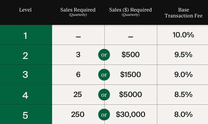Screen dimensions: 208x124
Task: Click the green Level 3 cell
Action: click(x=26, y=75)
